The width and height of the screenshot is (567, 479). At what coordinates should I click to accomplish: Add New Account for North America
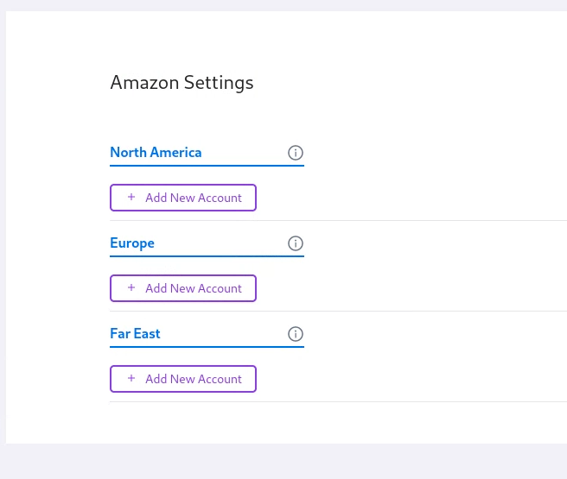pos(183,198)
